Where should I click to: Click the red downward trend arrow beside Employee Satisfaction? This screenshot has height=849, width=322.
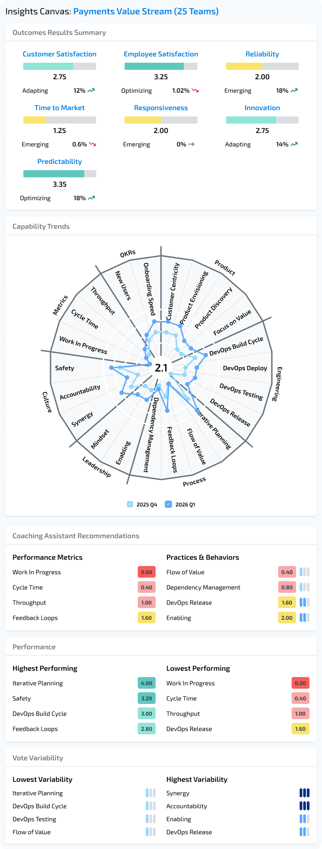[195, 90]
